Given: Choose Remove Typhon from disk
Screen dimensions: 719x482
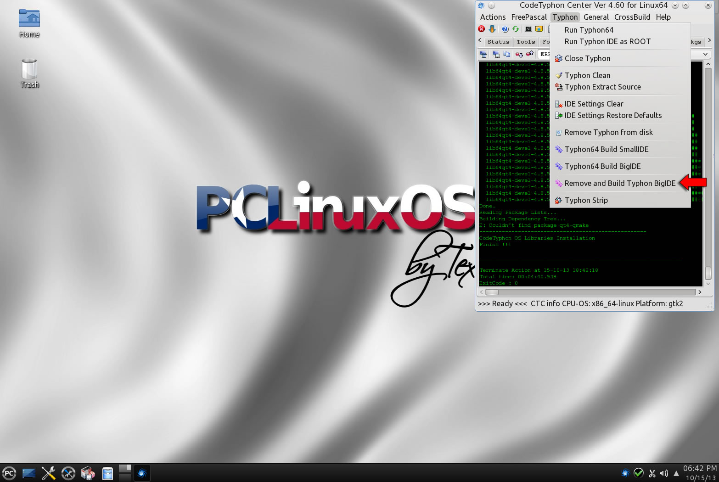Looking at the screenshot, I should tap(620, 132).
